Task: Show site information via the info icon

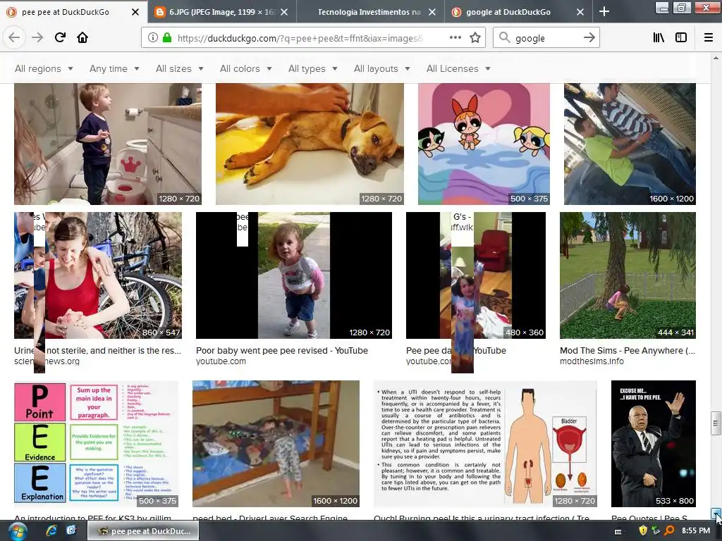Action: click(153, 38)
